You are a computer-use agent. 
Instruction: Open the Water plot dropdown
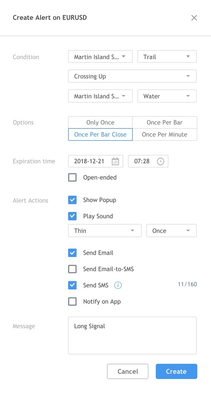pyautogui.click(x=167, y=96)
